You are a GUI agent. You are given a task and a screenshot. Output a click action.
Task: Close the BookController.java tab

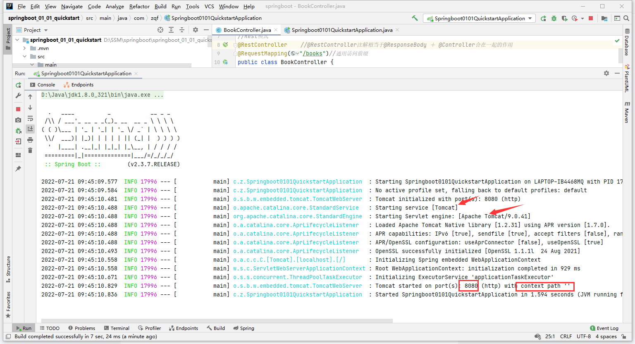[x=276, y=30]
